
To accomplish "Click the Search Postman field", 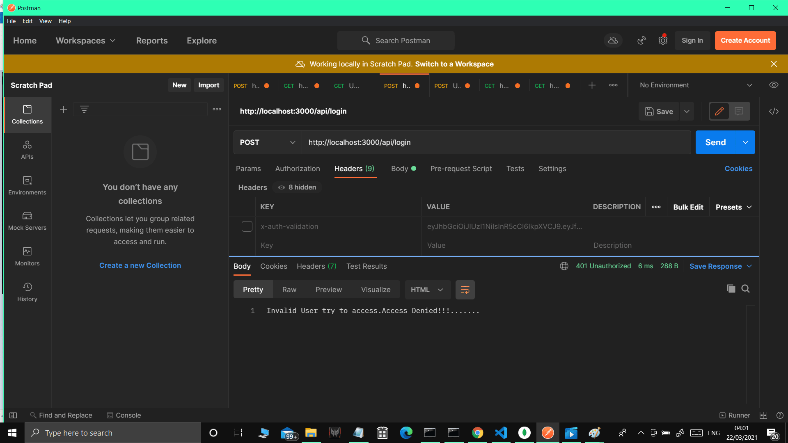I will 396,41.
